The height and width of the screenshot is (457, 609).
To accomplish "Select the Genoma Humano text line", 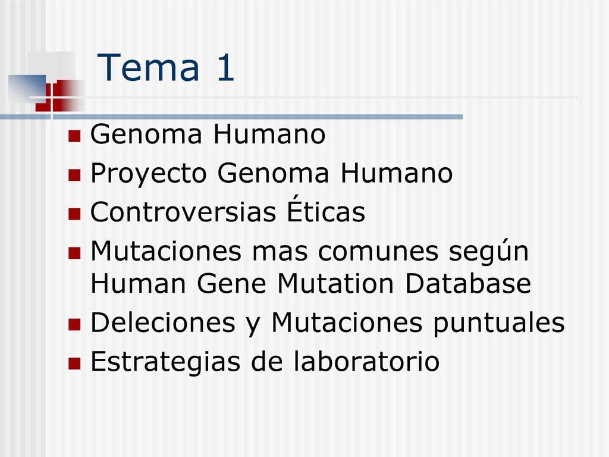I will tap(208, 134).
